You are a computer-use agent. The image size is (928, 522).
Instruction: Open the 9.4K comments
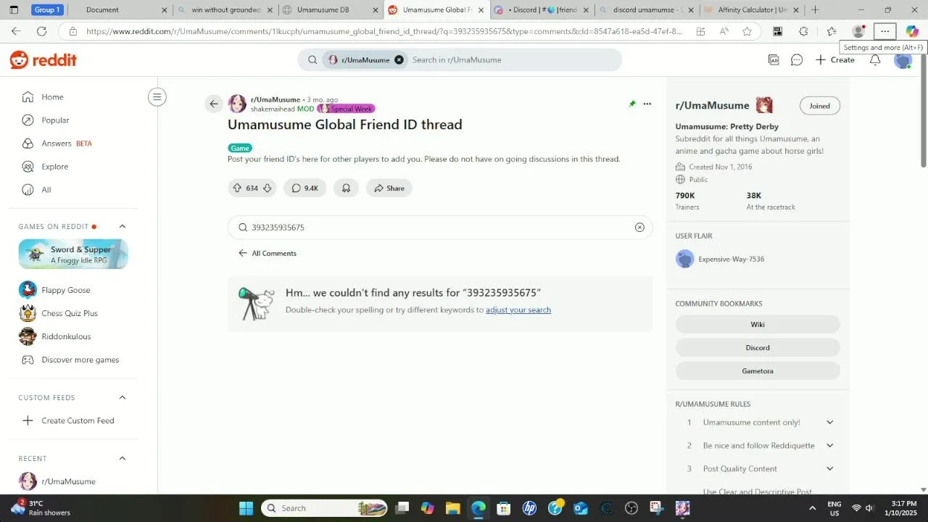pos(304,188)
